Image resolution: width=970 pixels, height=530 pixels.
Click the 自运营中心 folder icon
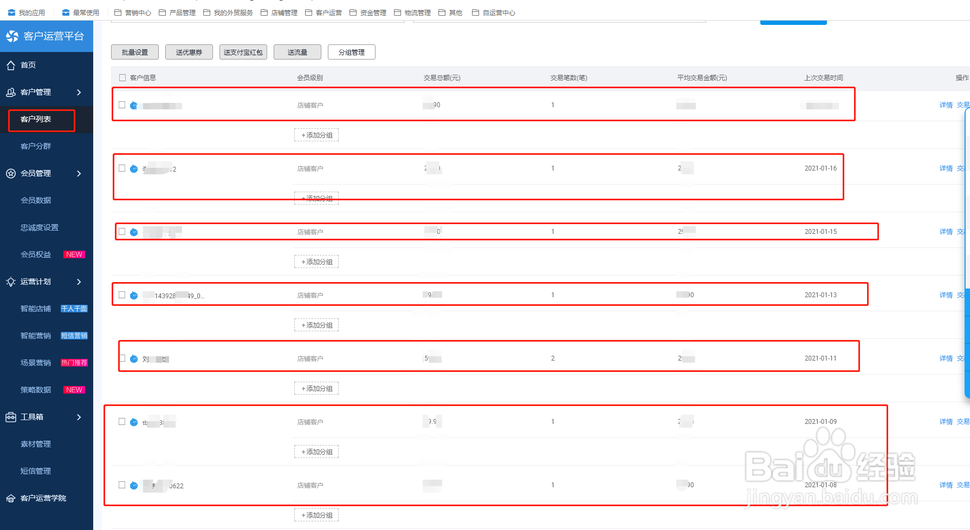(x=475, y=12)
